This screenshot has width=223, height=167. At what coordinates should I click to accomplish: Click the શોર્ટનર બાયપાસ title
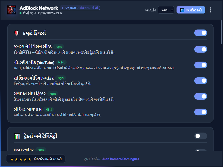pyautogui.click(x=28, y=109)
